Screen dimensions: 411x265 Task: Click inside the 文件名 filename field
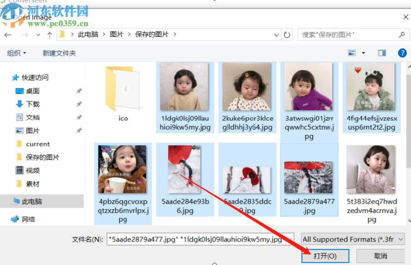point(199,239)
